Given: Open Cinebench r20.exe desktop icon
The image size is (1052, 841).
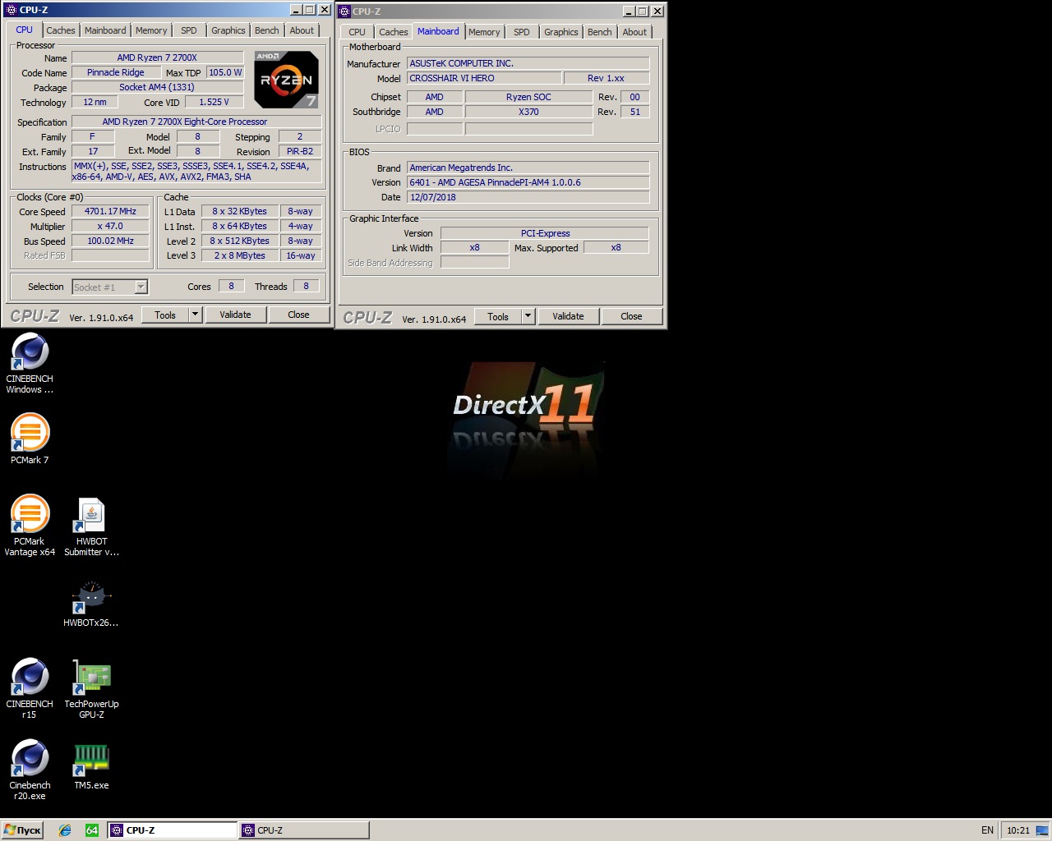Looking at the screenshot, I should click(x=30, y=770).
